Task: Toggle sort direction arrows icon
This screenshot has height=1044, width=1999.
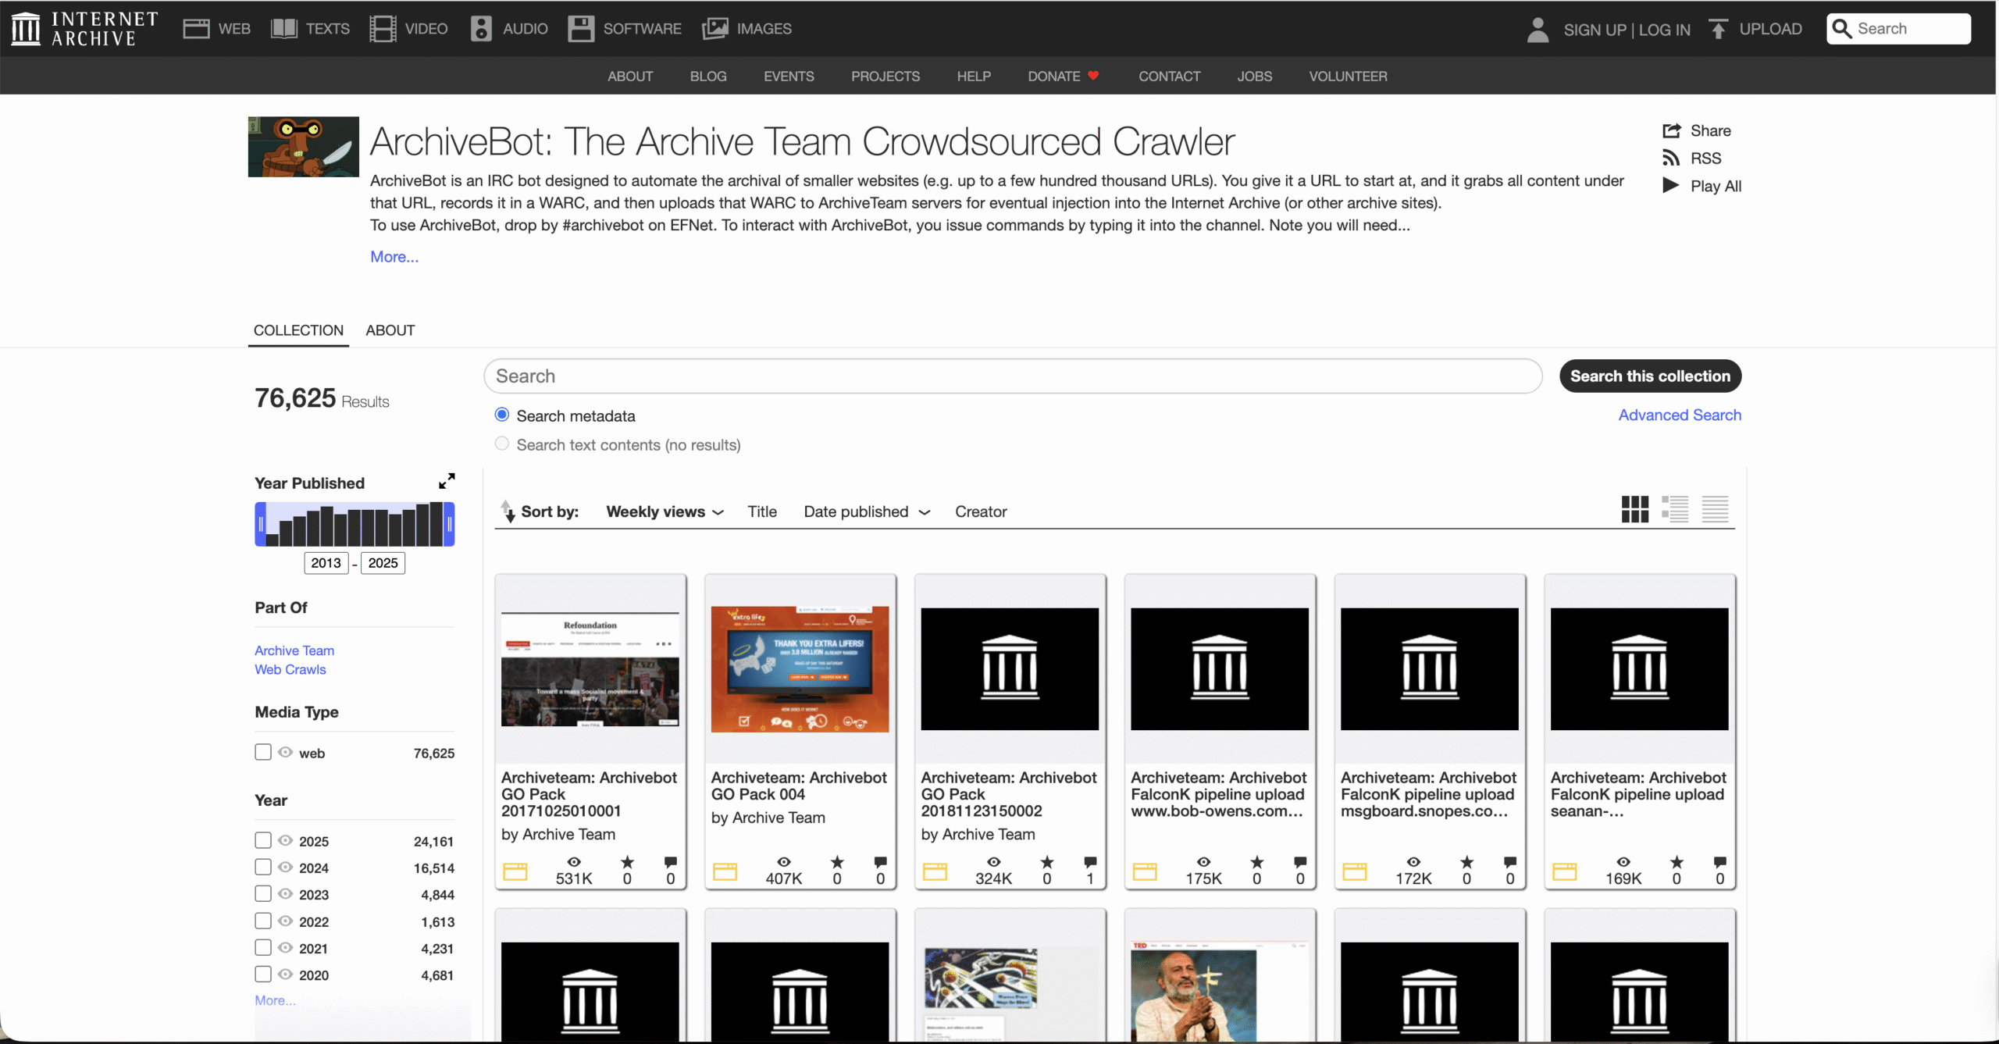Action: [x=508, y=511]
